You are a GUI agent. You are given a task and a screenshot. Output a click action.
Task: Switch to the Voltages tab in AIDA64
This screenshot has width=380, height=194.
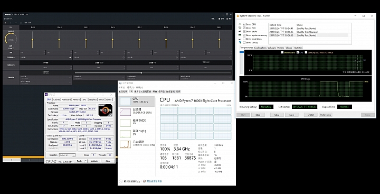(x=272, y=48)
